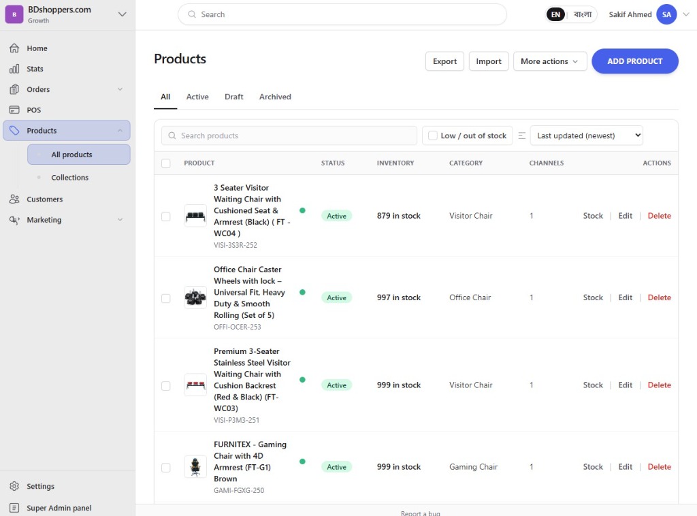This screenshot has height=516, width=697.
Task: Click the Customers people icon
Action: (x=14, y=199)
